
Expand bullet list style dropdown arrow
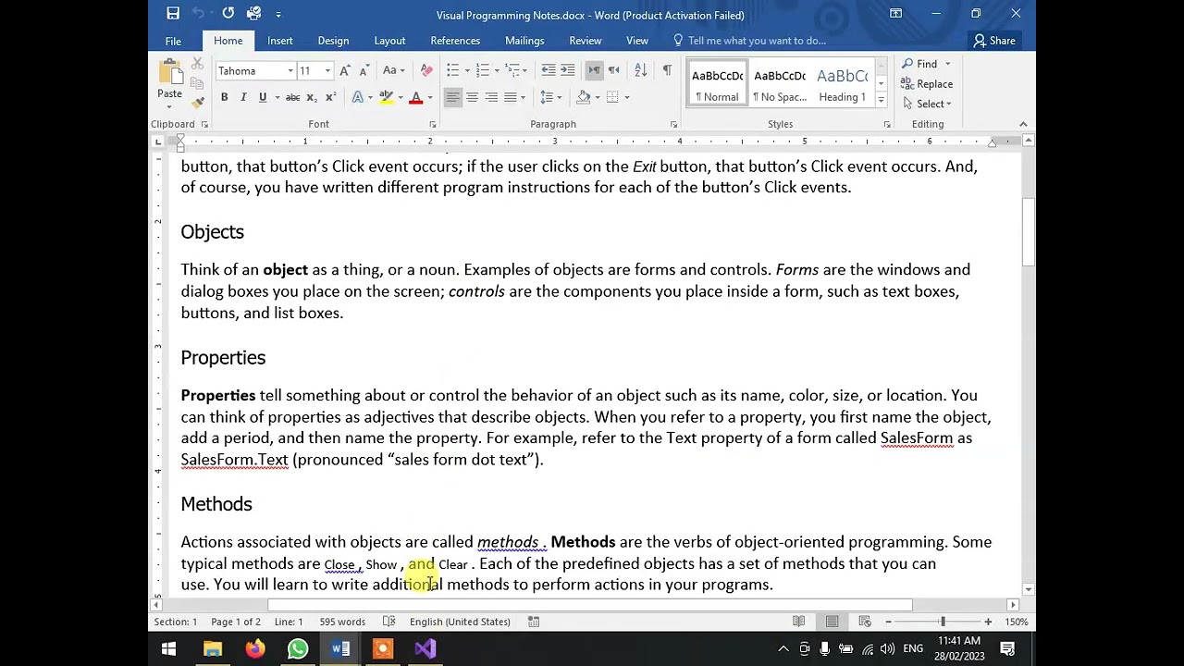coord(466,70)
